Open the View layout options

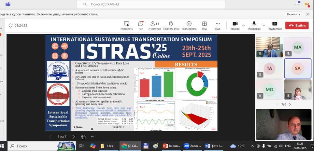point(204,25)
